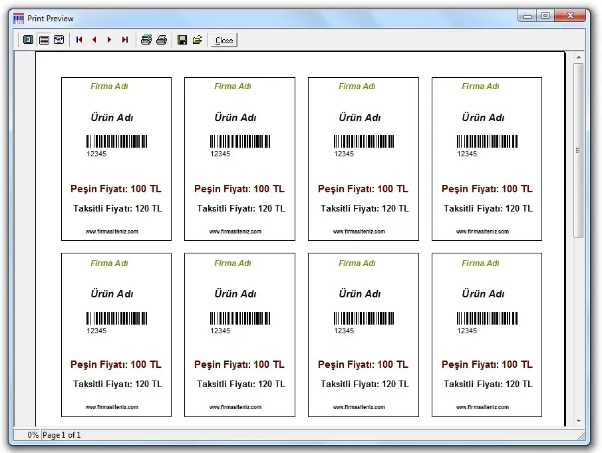Click "Page 1 of 1" status text
Image resolution: width=602 pixels, height=453 pixels.
(x=61, y=435)
